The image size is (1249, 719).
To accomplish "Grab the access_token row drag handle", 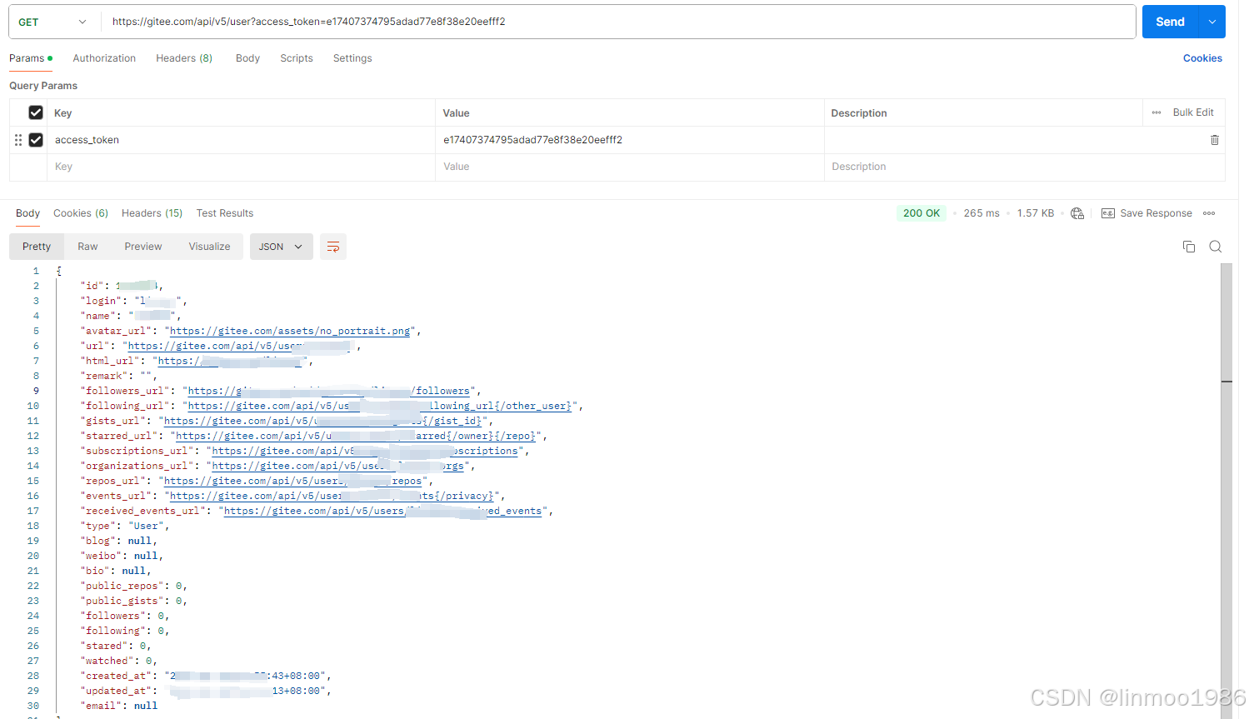I will [18, 140].
